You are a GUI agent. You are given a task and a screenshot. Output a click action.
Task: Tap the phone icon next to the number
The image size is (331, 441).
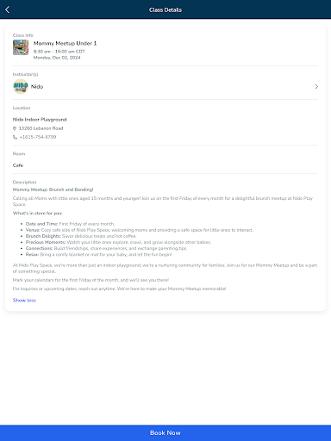(15, 137)
